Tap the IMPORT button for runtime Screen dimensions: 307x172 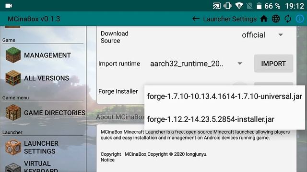273,64
